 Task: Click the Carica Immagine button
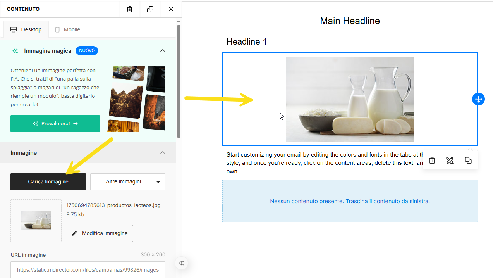[x=48, y=182]
